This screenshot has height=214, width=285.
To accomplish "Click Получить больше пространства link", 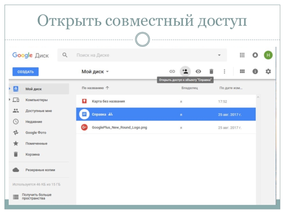I will [x=37, y=197].
